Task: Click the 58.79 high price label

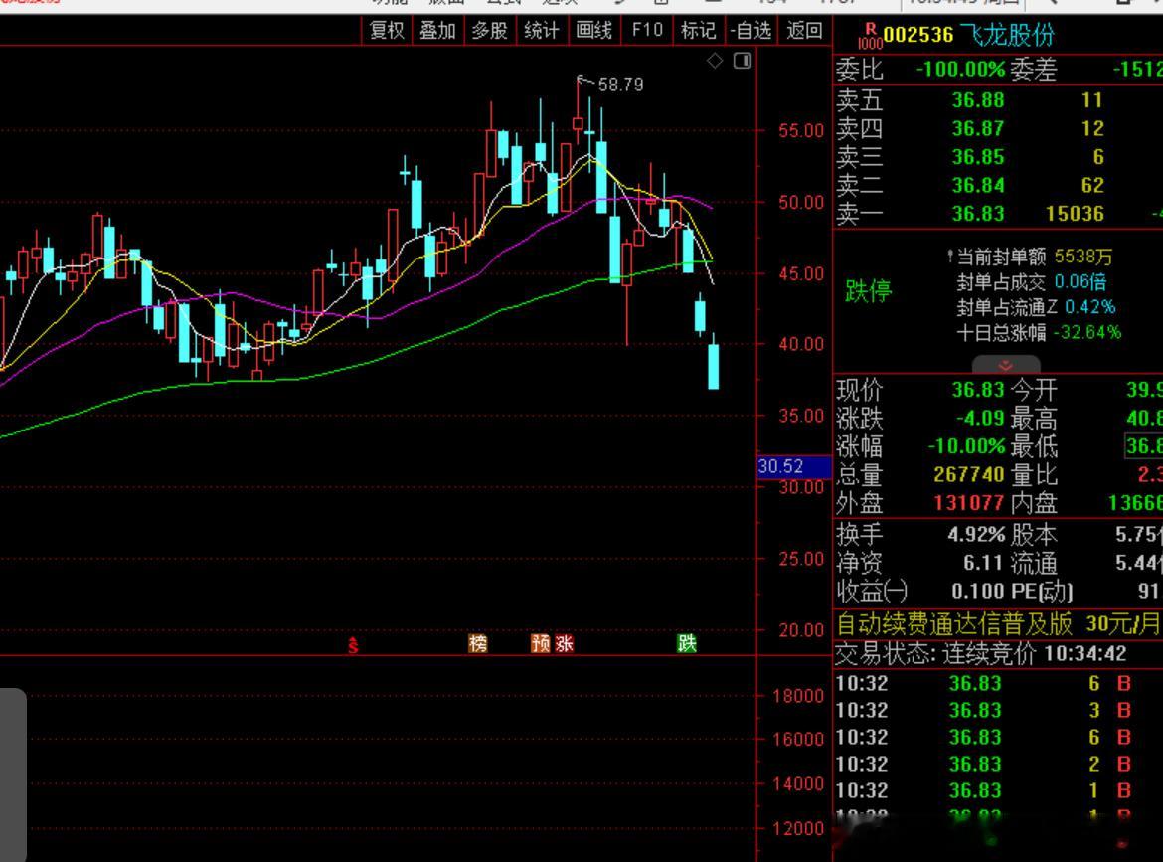Action: click(x=621, y=85)
